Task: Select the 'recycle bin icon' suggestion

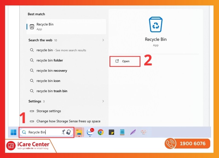Action: click(48, 81)
